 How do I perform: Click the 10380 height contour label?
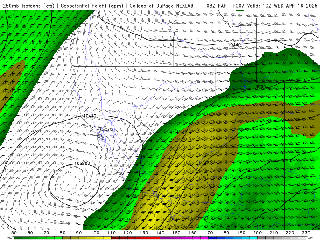81,164
